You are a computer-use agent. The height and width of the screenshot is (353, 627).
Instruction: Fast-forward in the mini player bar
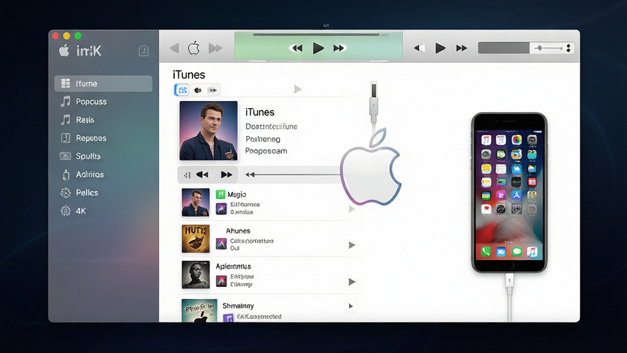pyautogui.click(x=227, y=175)
